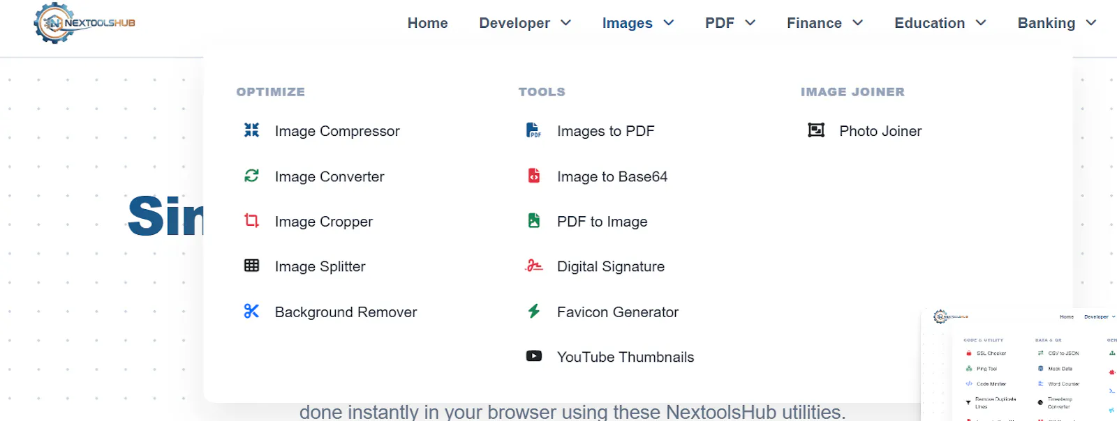This screenshot has width=1117, height=421.
Task: Expand the Education menu chevron
Action: coord(981,23)
